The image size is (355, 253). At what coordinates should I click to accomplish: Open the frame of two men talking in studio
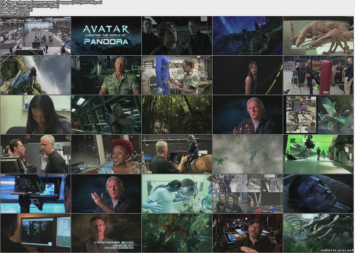pos(35,154)
